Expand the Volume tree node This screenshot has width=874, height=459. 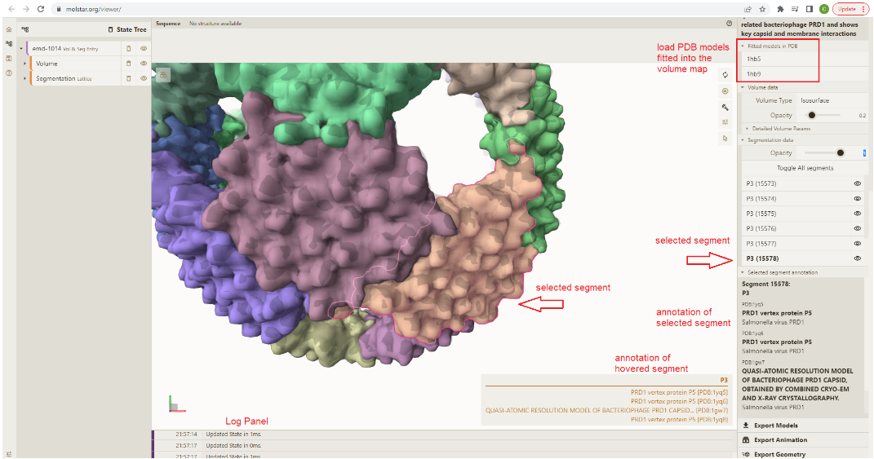pyautogui.click(x=24, y=64)
